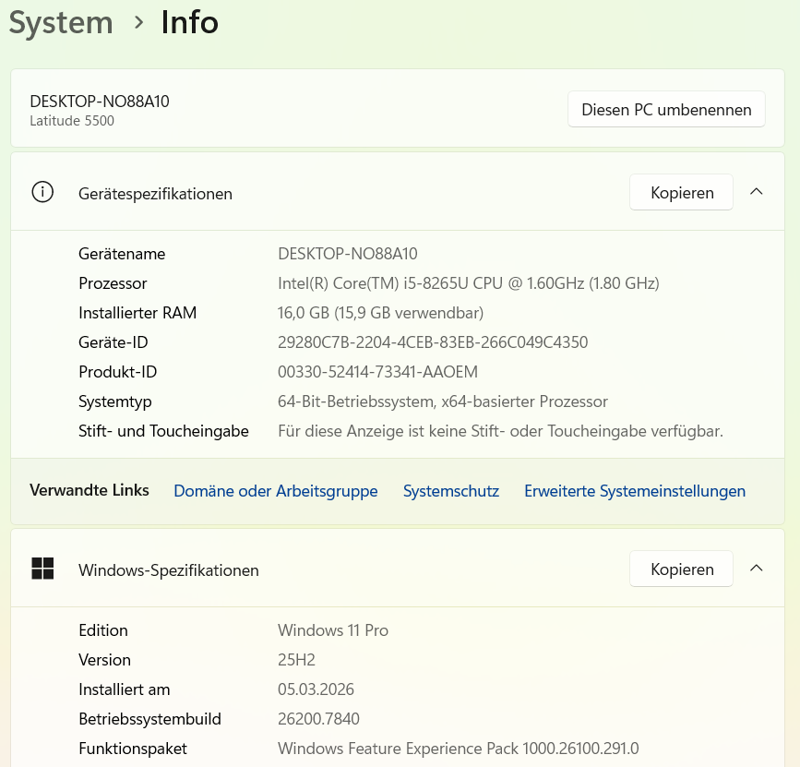Select the Windows-Spezifikationen header label
This screenshot has width=800, height=767.
(x=168, y=570)
